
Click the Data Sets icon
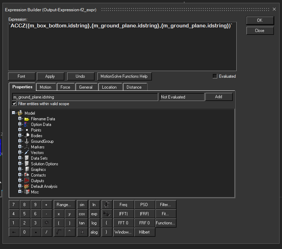pos(27,158)
